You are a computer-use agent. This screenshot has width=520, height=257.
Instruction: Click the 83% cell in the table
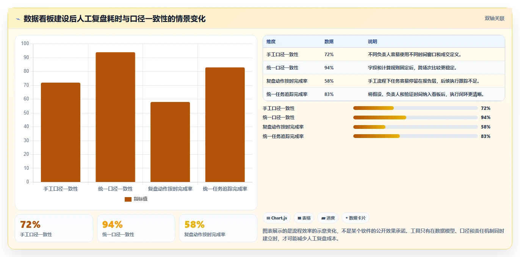(x=329, y=94)
